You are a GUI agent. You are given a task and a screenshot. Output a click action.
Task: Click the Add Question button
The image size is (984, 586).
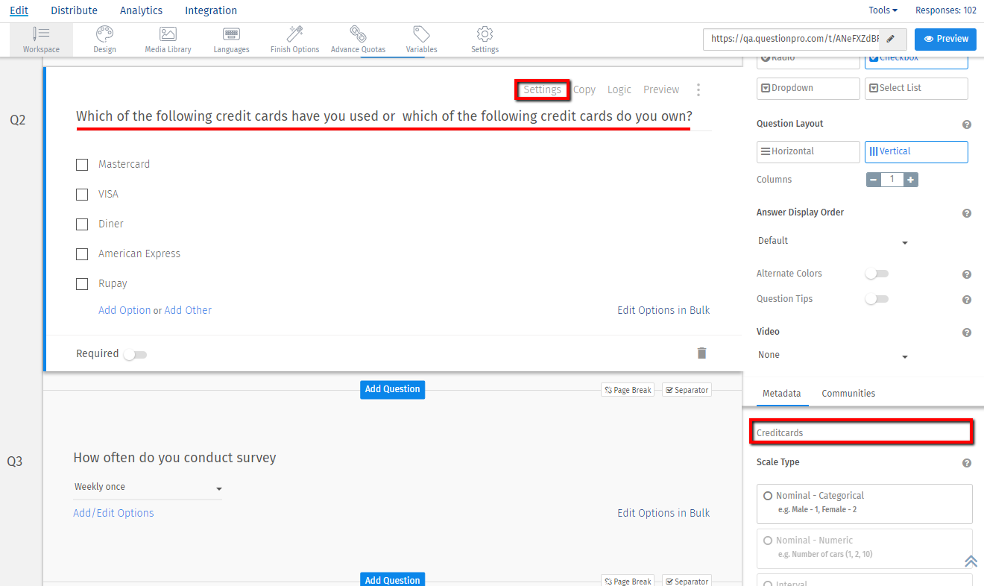click(x=392, y=389)
